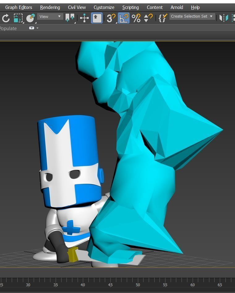
Task: Toggle the Keyboard Shortcut Override button
Action: [x=96, y=18]
